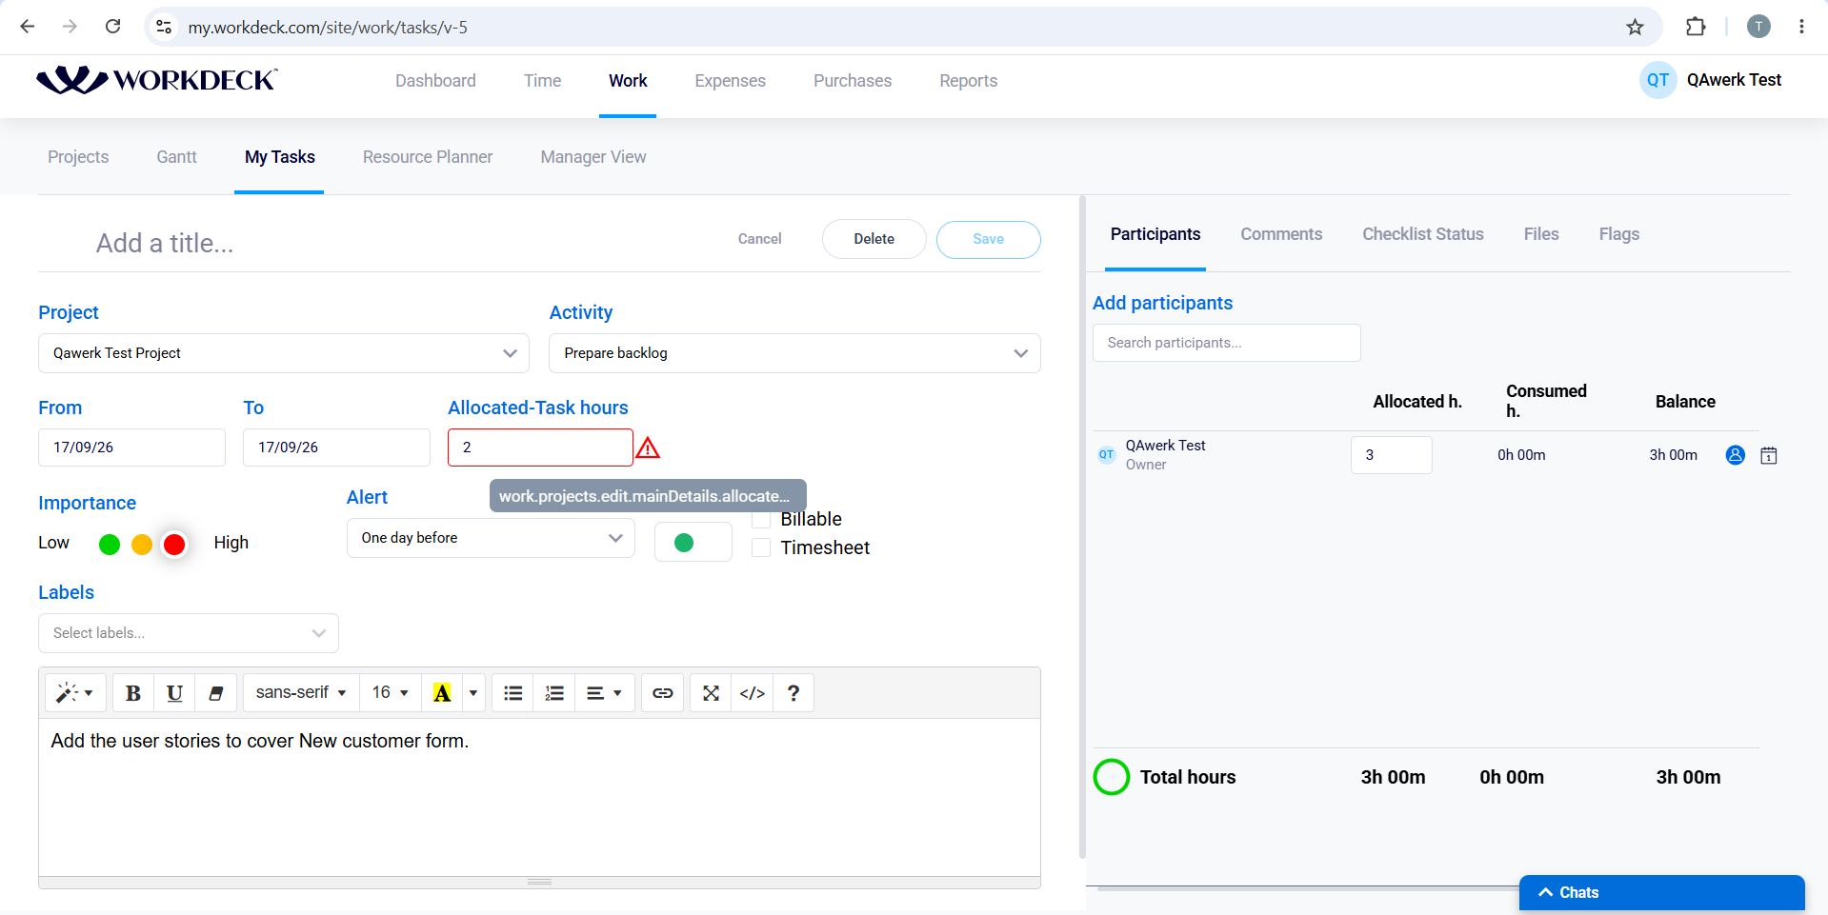The width and height of the screenshot is (1828, 915).
Task: Select the orange medium importance dot
Action: point(142,545)
